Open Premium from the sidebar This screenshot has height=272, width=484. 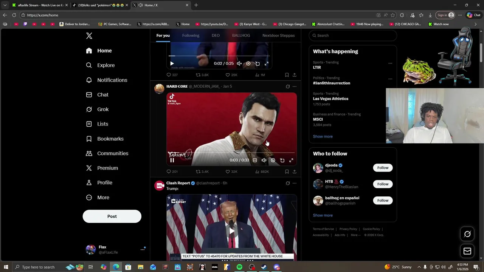click(102, 168)
